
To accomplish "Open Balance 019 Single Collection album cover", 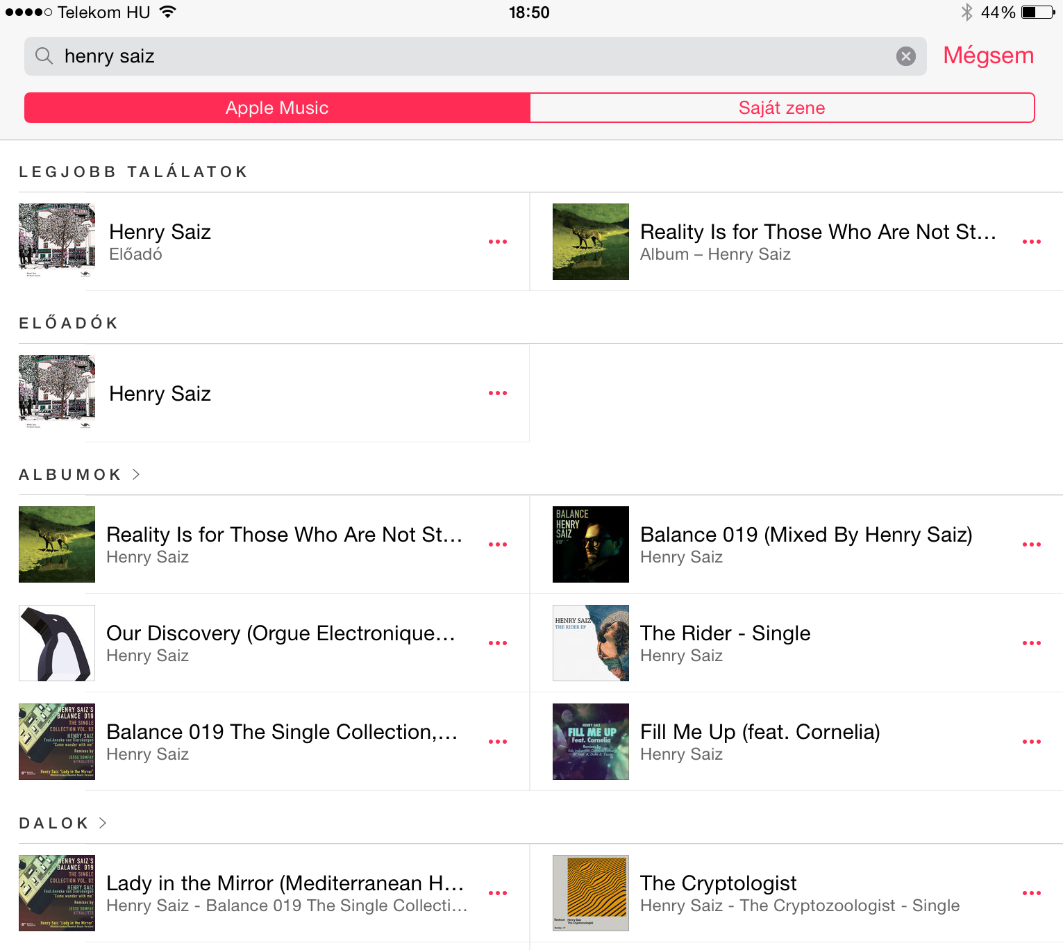I will (57, 742).
